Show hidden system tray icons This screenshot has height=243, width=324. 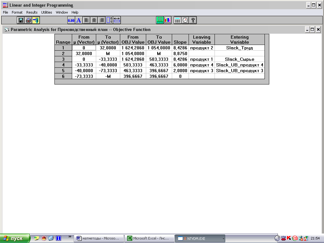277,238
